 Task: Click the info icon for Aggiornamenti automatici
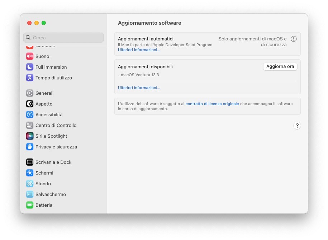coord(294,39)
